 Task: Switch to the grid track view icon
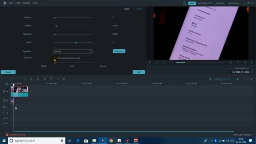[x=252, y=79]
